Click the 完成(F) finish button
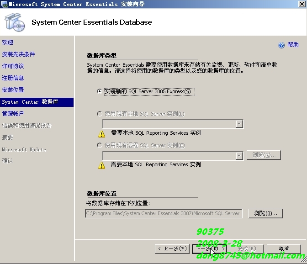307x264 pixels. (x=247, y=249)
